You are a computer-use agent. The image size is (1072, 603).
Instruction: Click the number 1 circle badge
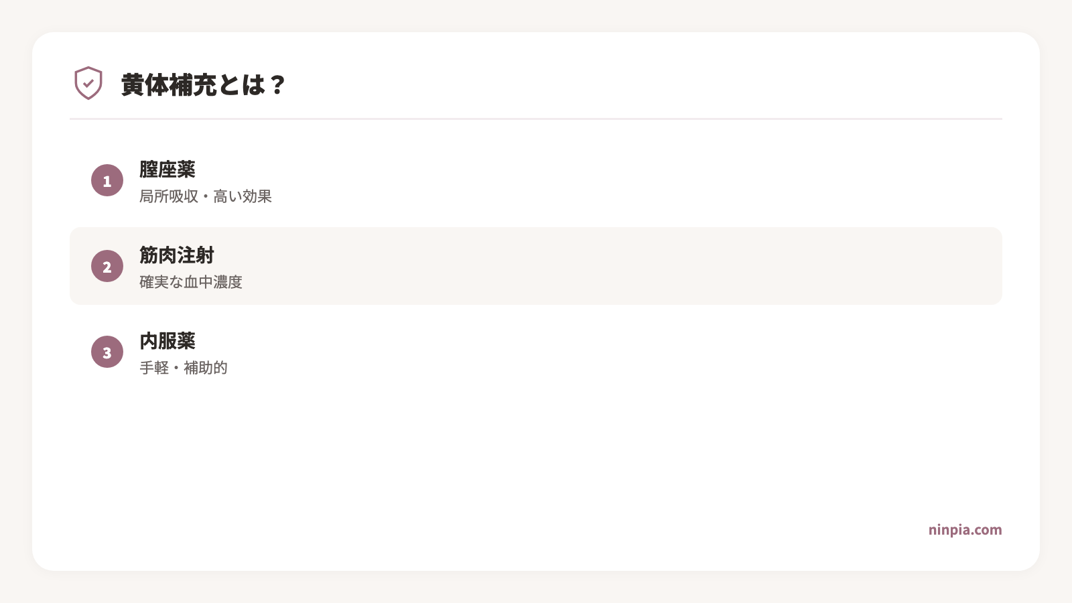point(107,180)
